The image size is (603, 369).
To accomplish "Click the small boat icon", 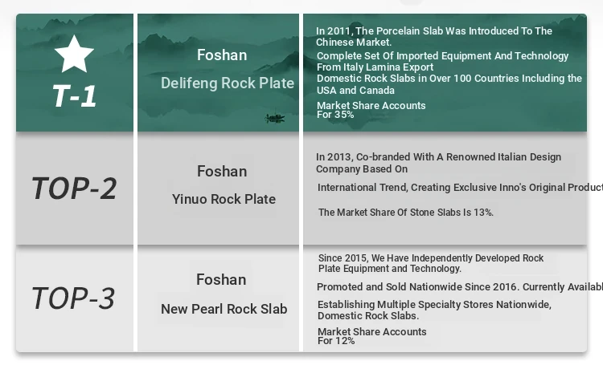I will tap(275, 119).
